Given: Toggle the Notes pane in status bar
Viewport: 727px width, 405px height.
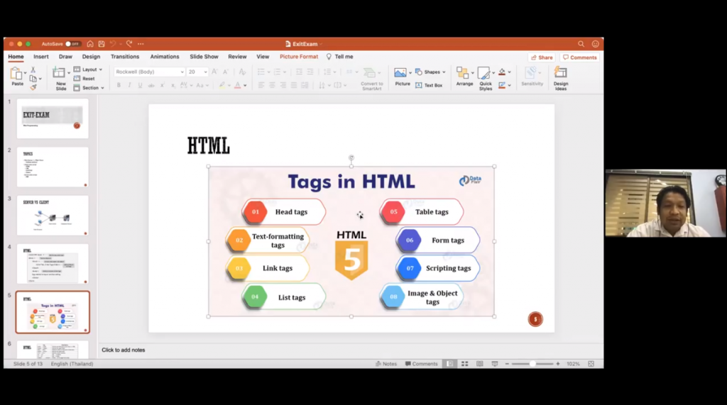Looking at the screenshot, I should (x=386, y=364).
